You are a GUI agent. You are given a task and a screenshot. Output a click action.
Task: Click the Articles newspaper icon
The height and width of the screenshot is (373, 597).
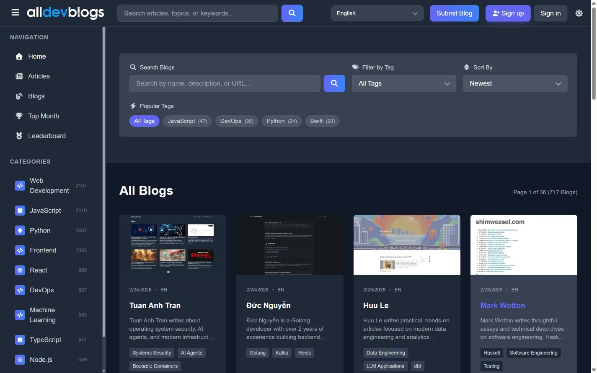coord(19,76)
